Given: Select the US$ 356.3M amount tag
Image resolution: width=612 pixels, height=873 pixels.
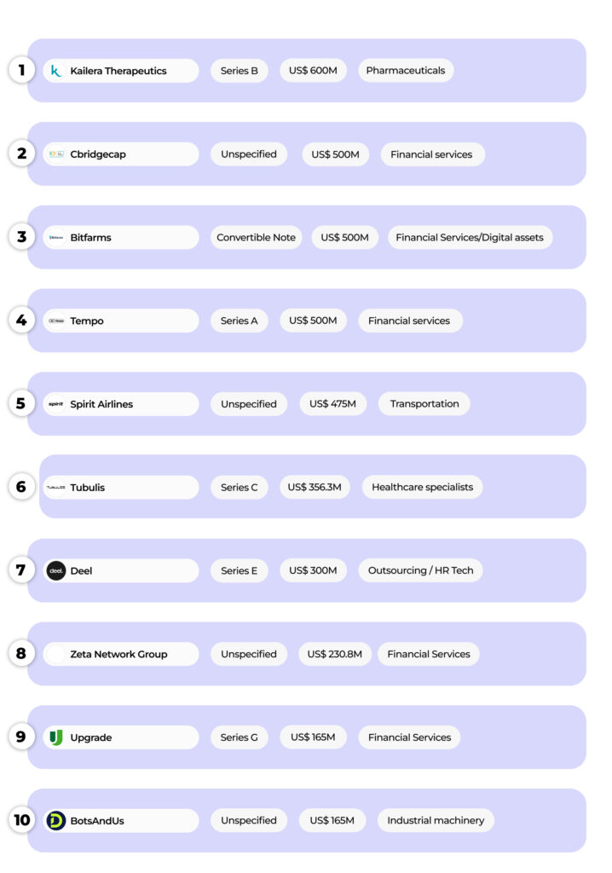Looking at the screenshot, I should click(x=314, y=488).
